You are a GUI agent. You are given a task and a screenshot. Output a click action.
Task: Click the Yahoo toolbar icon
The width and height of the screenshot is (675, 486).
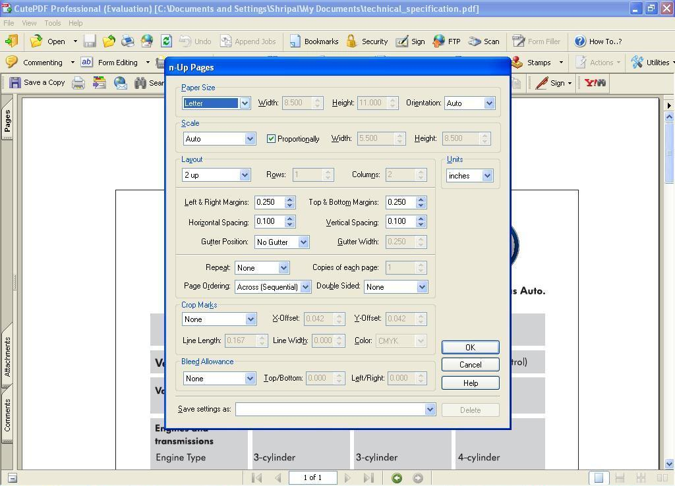595,83
